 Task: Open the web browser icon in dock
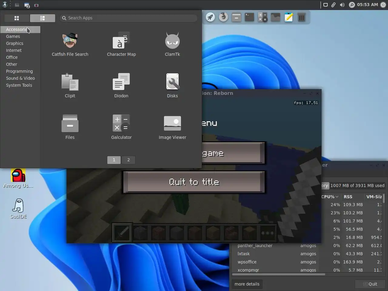[x=223, y=17]
